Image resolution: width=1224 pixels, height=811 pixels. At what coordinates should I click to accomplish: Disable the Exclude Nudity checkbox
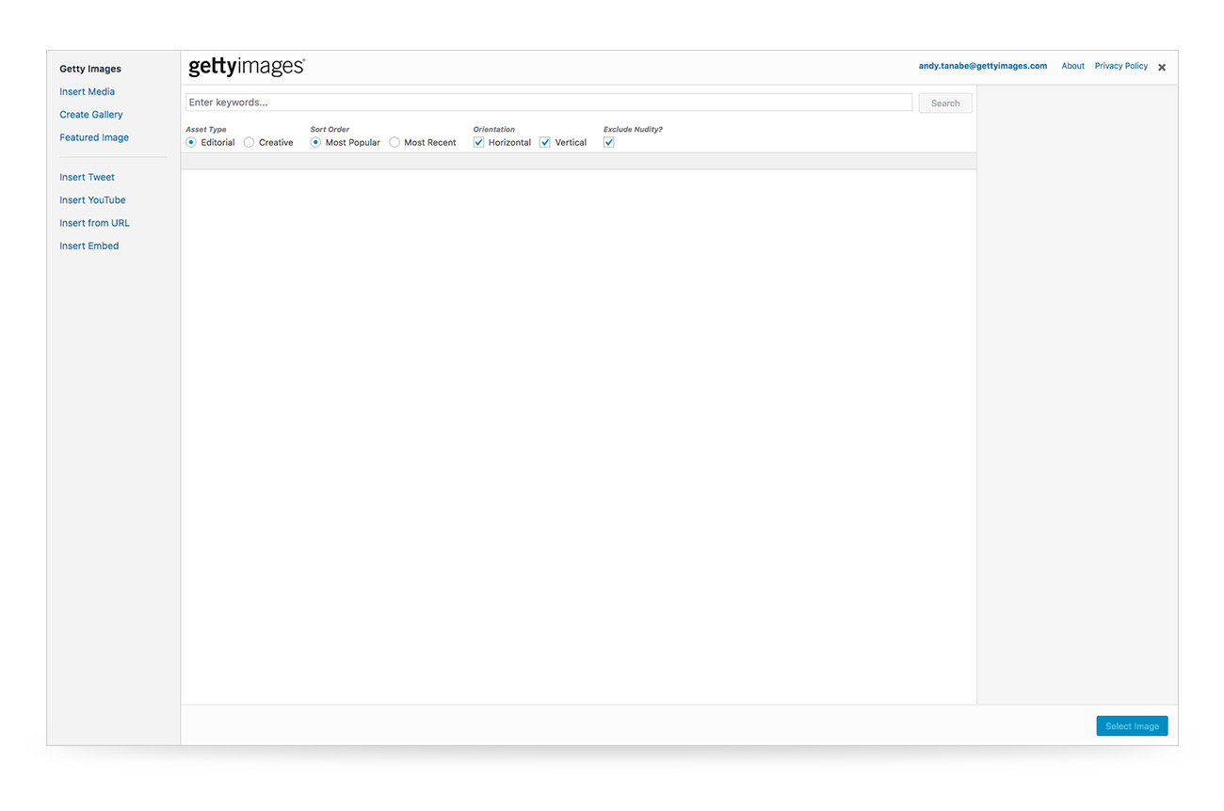click(608, 143)
